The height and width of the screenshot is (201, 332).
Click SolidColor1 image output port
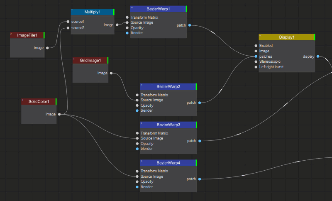click(x=59, y=114)
